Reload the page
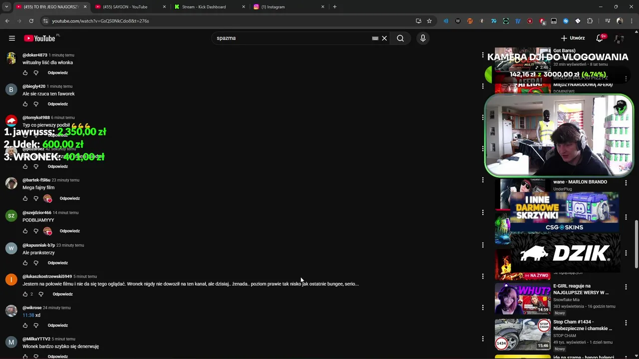This screenshot has height=359, width=639. [31, 21]
